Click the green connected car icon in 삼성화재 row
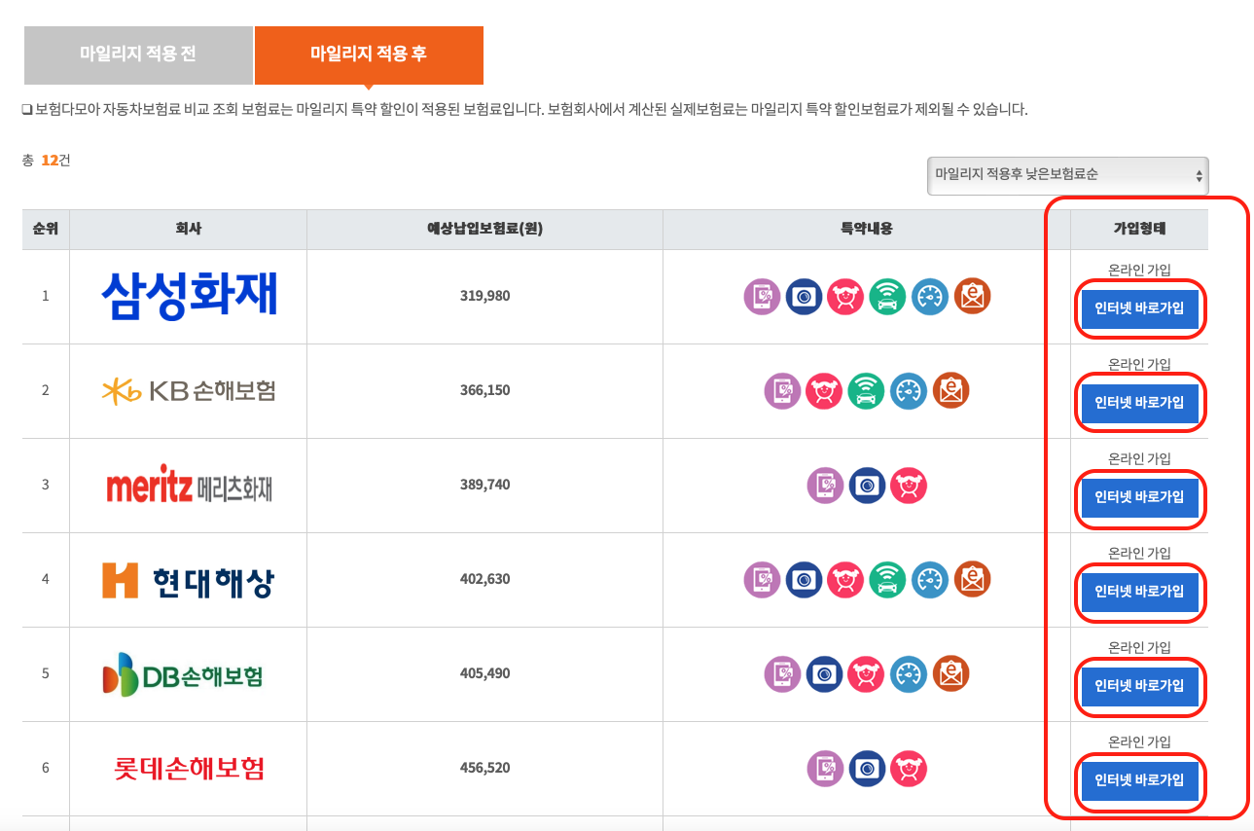1254x831 pixels. [887, 297]
